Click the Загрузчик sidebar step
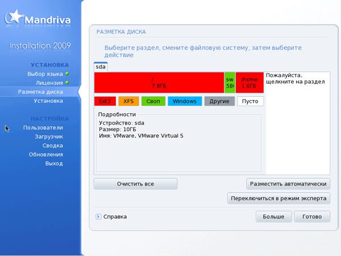 (x=49, y=137)
